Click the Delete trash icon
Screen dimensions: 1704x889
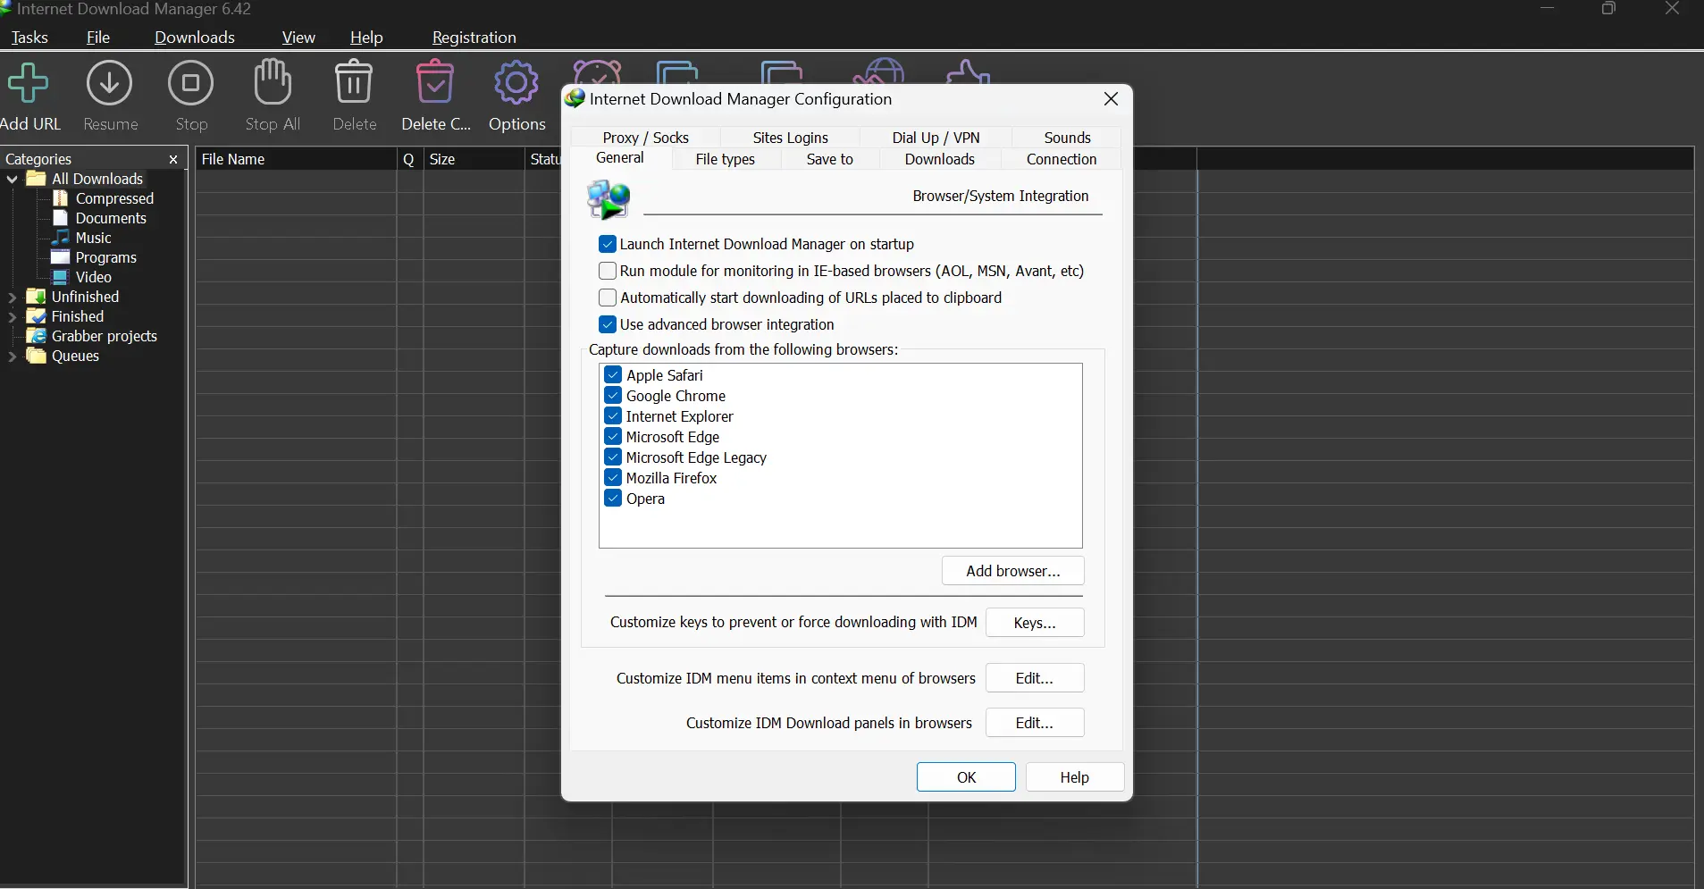354,83
